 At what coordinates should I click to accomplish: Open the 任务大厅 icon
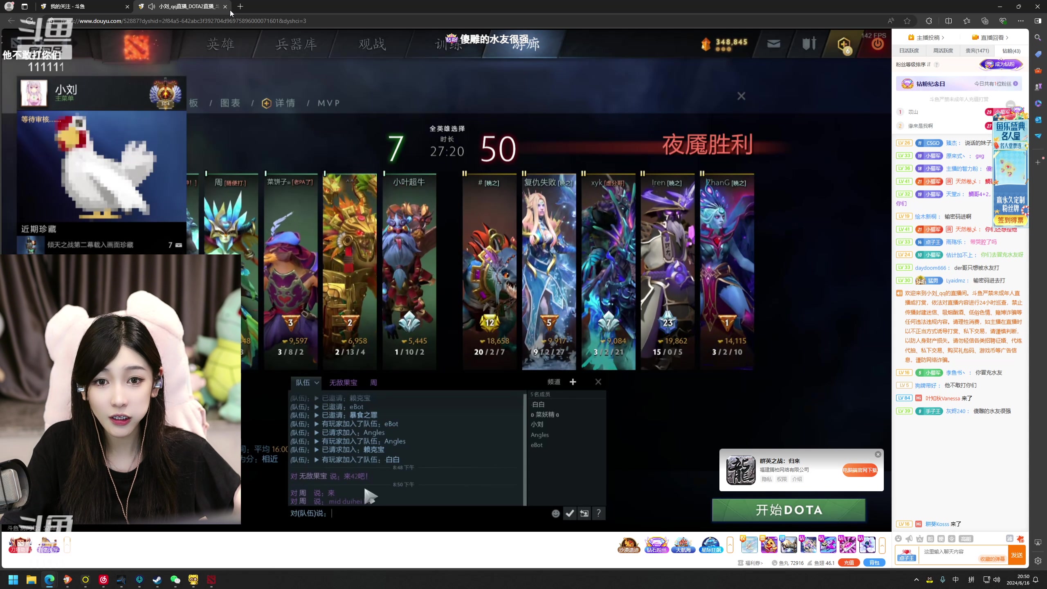click(47, 544)
